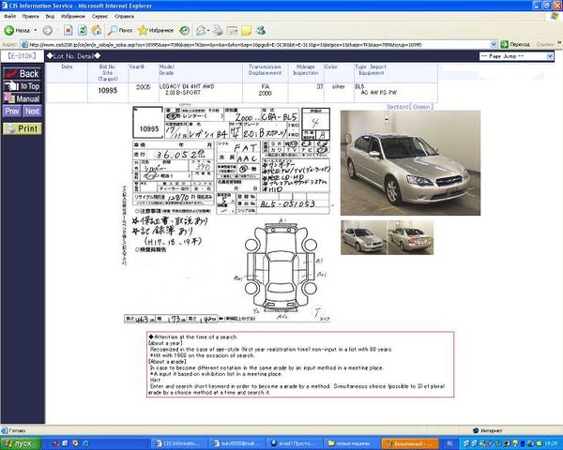Switch to auto5555@mail taskbar window
Image resolution: width=563 pixels, height=450 pixels.
coord(237,443)
